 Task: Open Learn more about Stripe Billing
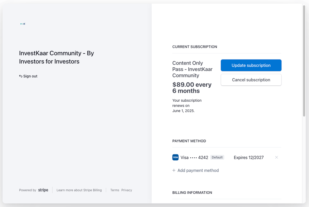tap(79, 190)
